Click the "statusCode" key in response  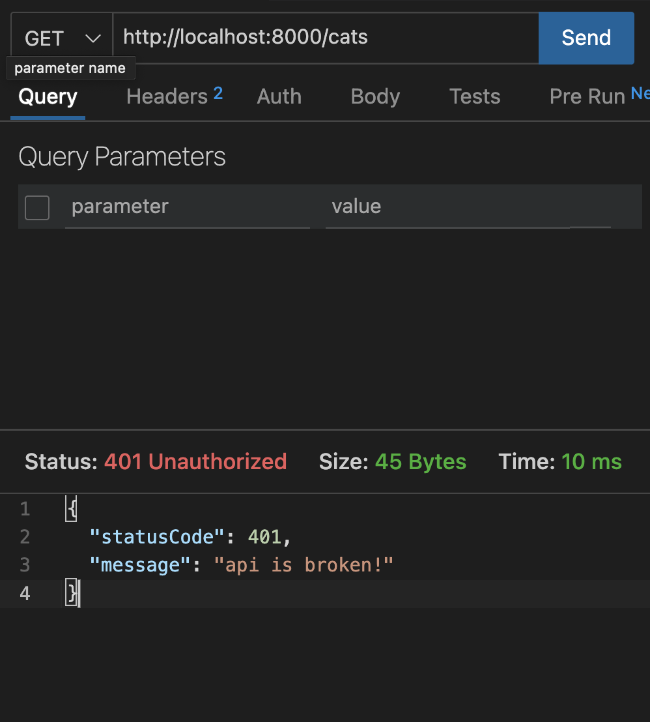[156, 537]
